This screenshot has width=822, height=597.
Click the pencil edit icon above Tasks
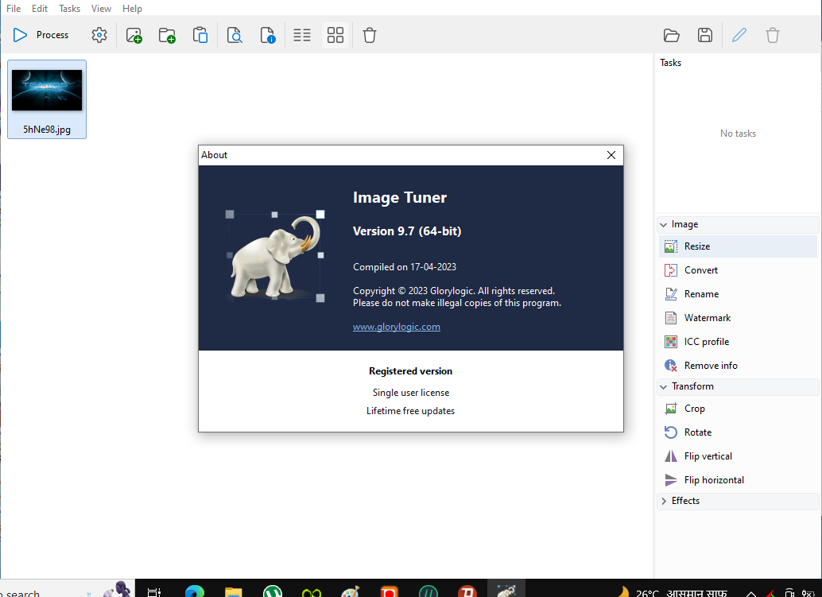click(739, 35)
